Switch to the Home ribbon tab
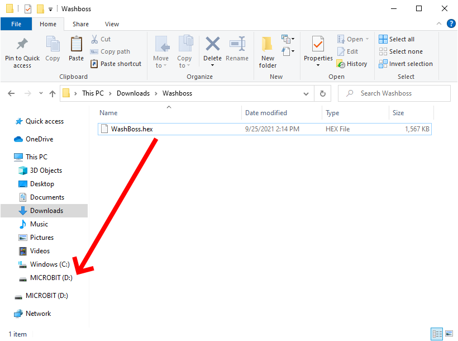Screen dimensions: 458x341 pos(48,24)
